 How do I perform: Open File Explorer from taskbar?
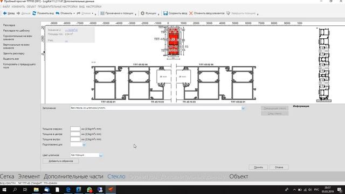36,190
